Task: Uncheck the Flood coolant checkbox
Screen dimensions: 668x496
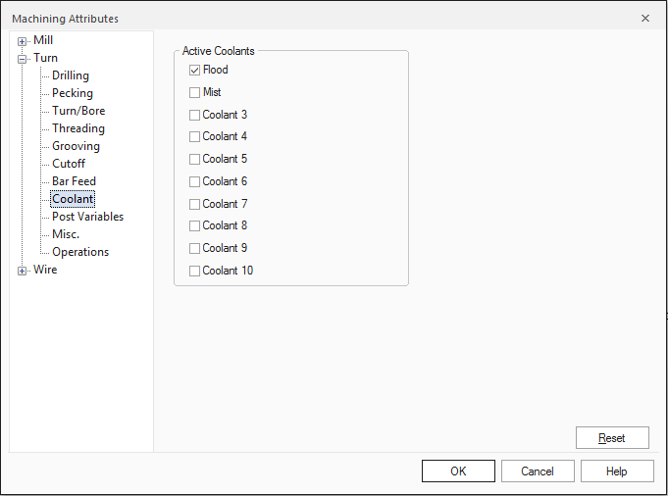Action: point(195,71)
